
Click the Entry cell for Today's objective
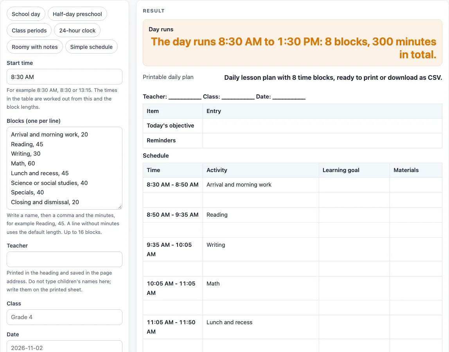322,126
